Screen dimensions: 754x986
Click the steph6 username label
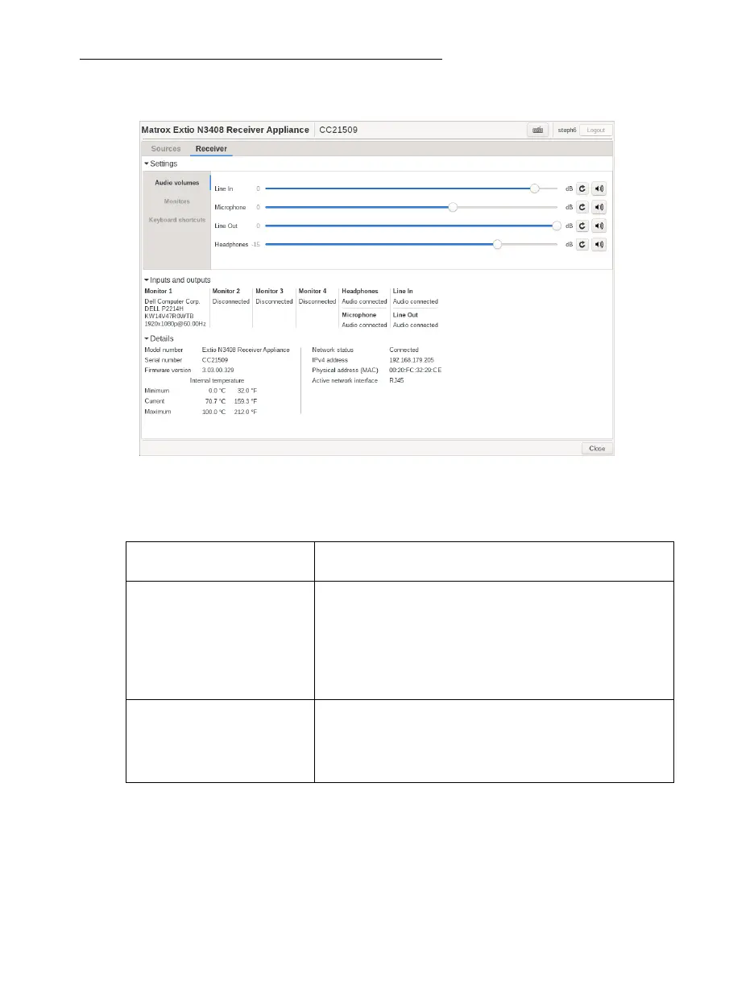[567, 130]
